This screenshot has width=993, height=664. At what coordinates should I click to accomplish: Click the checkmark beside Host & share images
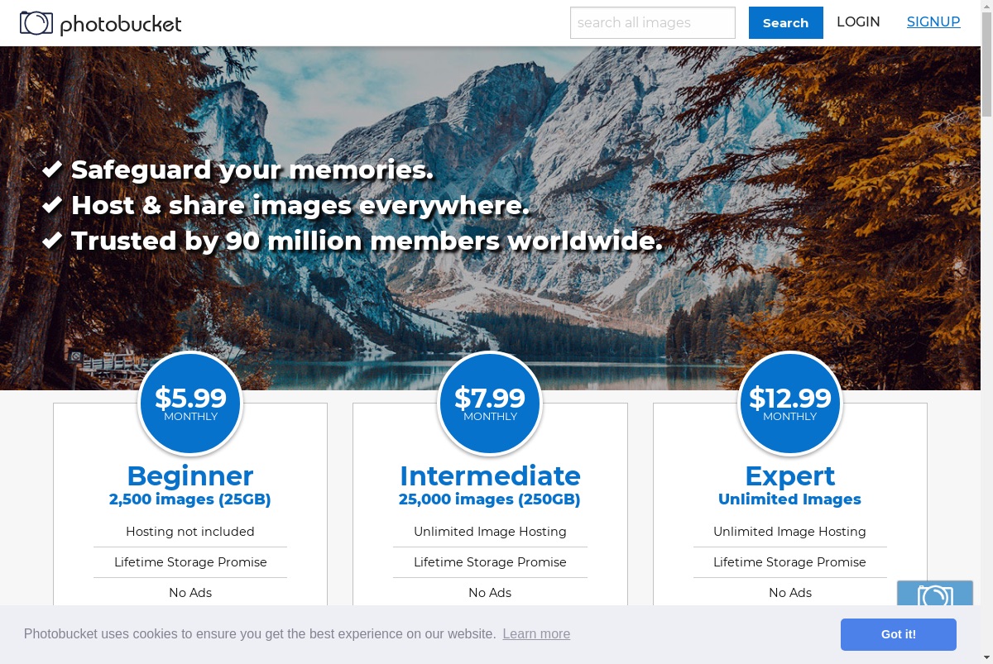coord(52,205)
